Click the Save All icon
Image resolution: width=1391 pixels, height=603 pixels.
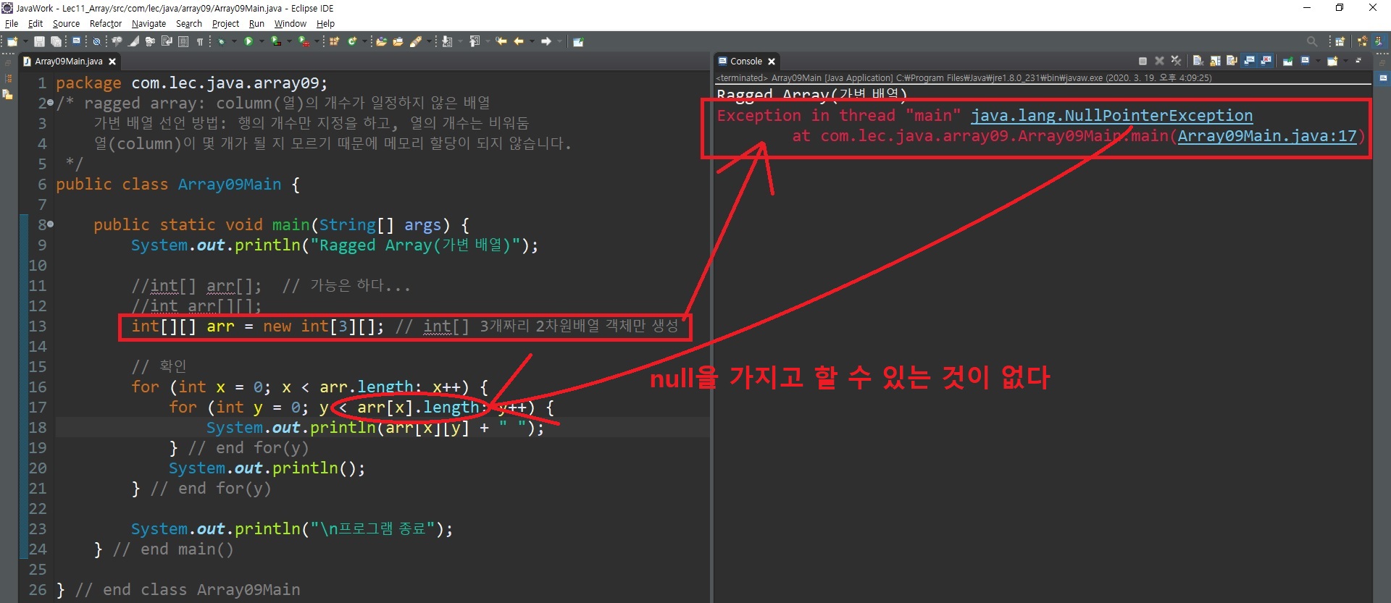(x=56, y=42)
